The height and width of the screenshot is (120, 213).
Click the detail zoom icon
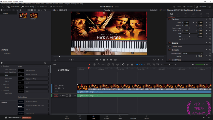point(153,65)
